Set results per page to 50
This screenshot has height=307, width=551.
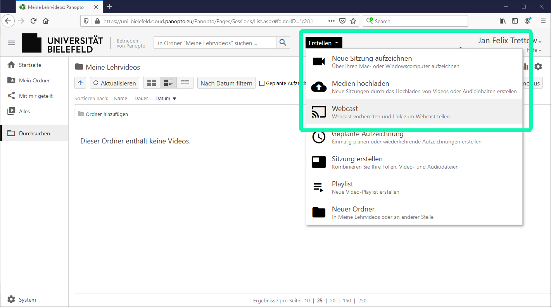click(x=333, y=300)
